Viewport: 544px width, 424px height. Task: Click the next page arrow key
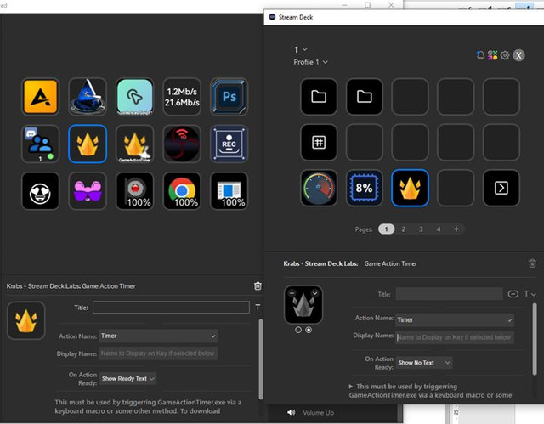(501, 188)
